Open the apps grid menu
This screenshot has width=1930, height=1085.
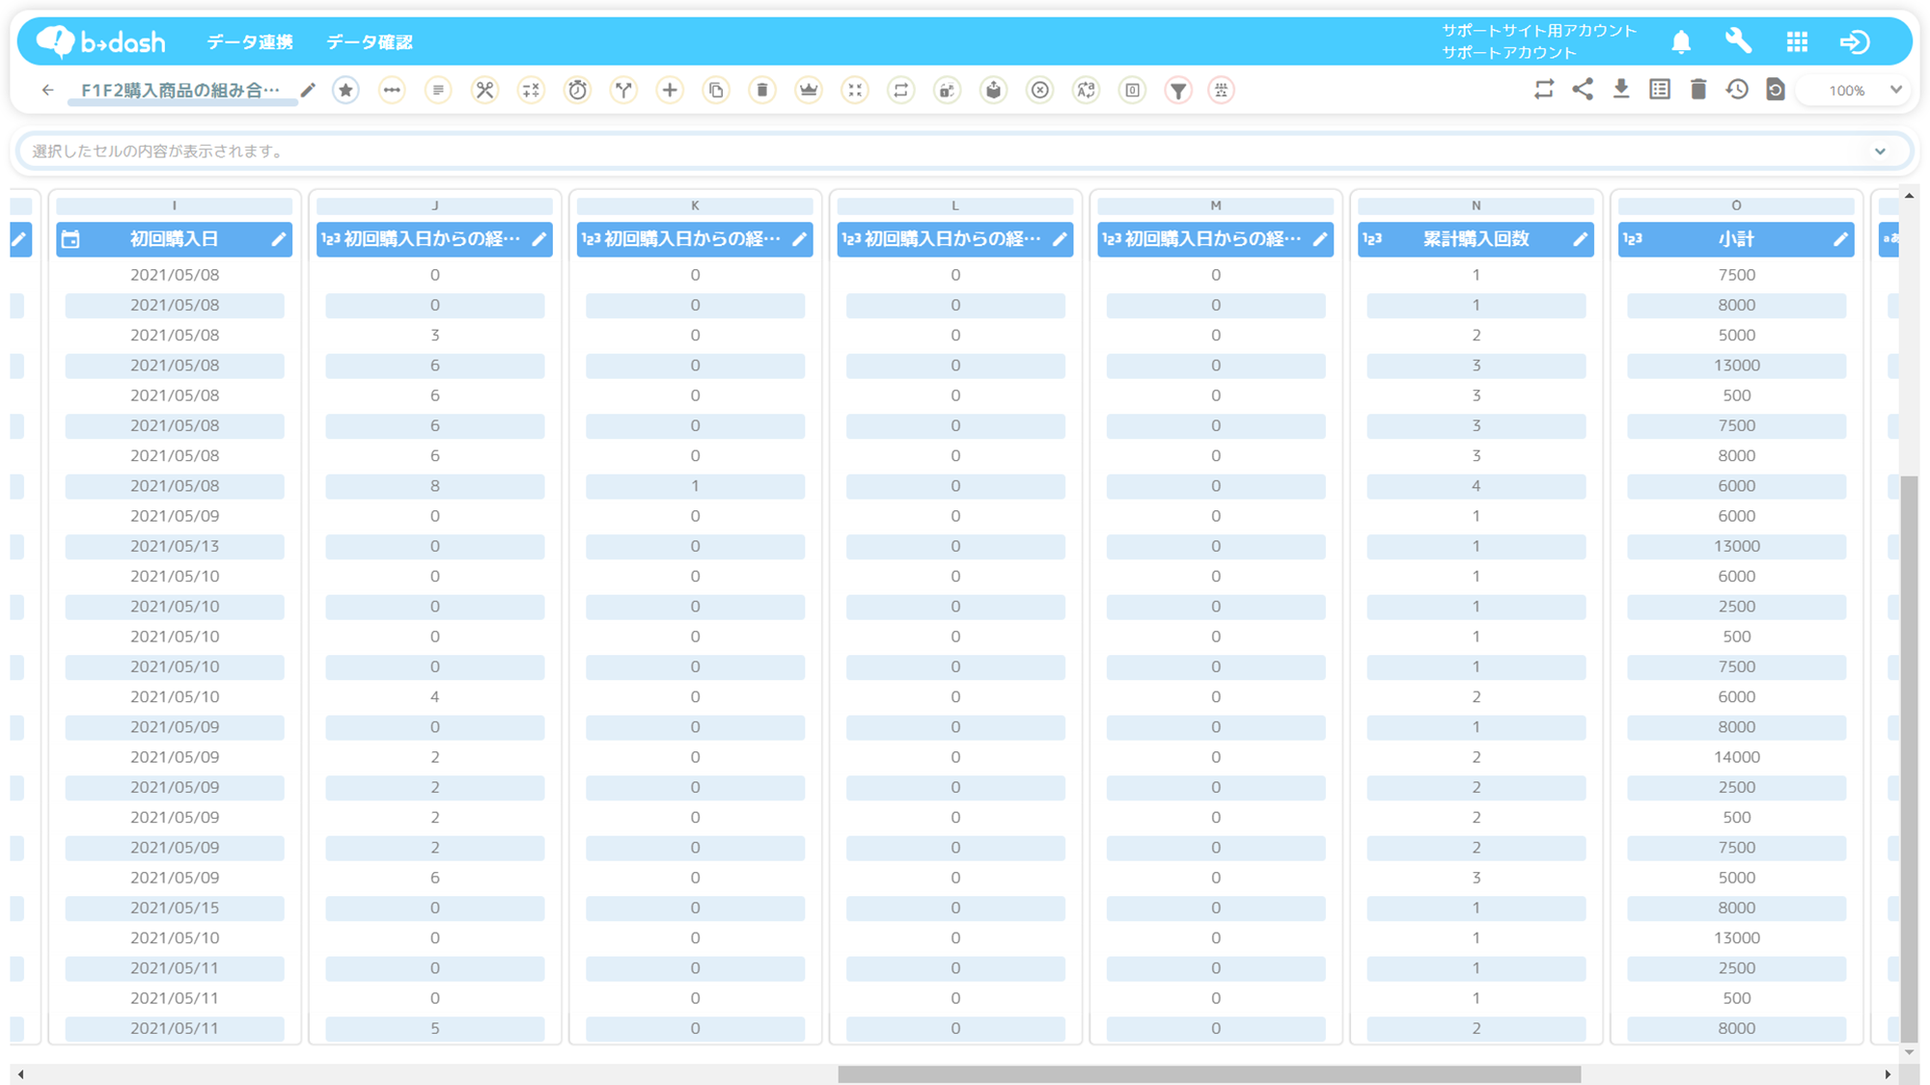1797,41
